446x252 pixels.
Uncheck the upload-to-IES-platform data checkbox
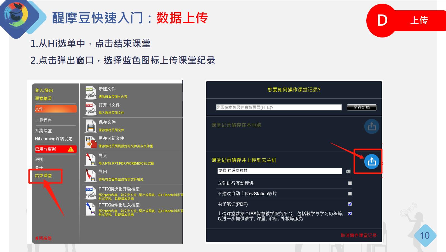click(x=350, y=214)
